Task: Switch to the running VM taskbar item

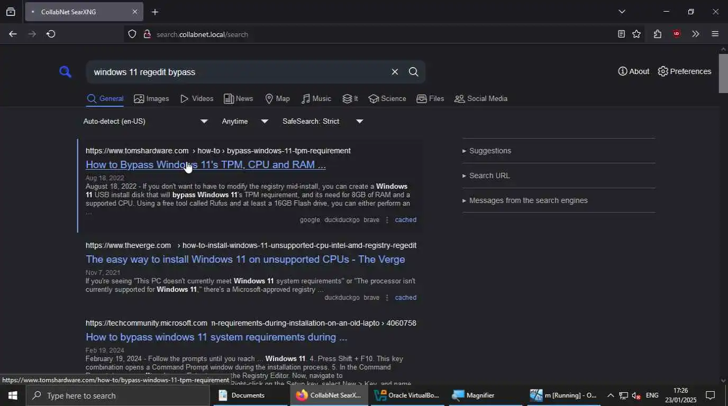Action: point(563,395)
